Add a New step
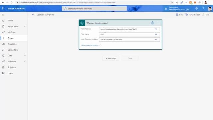 pyautogui.click(x=111, y=58)
